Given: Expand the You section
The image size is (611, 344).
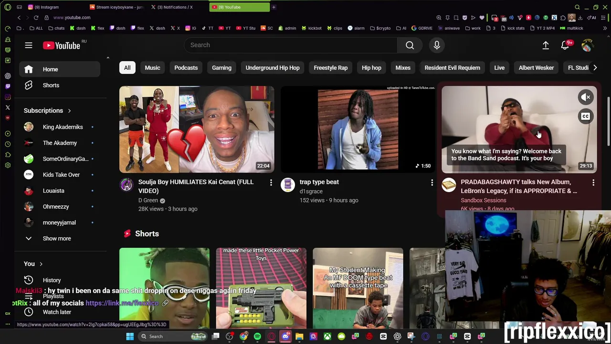Looking at the screenshot, I should pos(33,264).
